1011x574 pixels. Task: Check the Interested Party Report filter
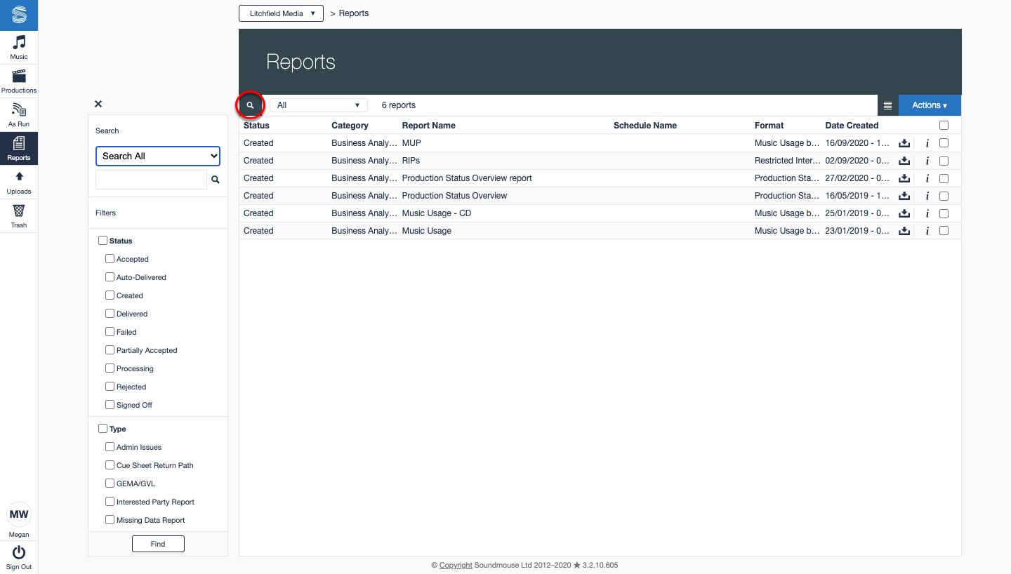click(110, 502)
